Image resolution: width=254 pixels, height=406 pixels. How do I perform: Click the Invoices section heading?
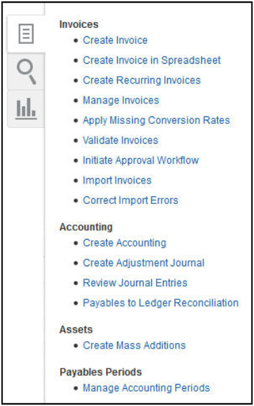tap(79, 25)
